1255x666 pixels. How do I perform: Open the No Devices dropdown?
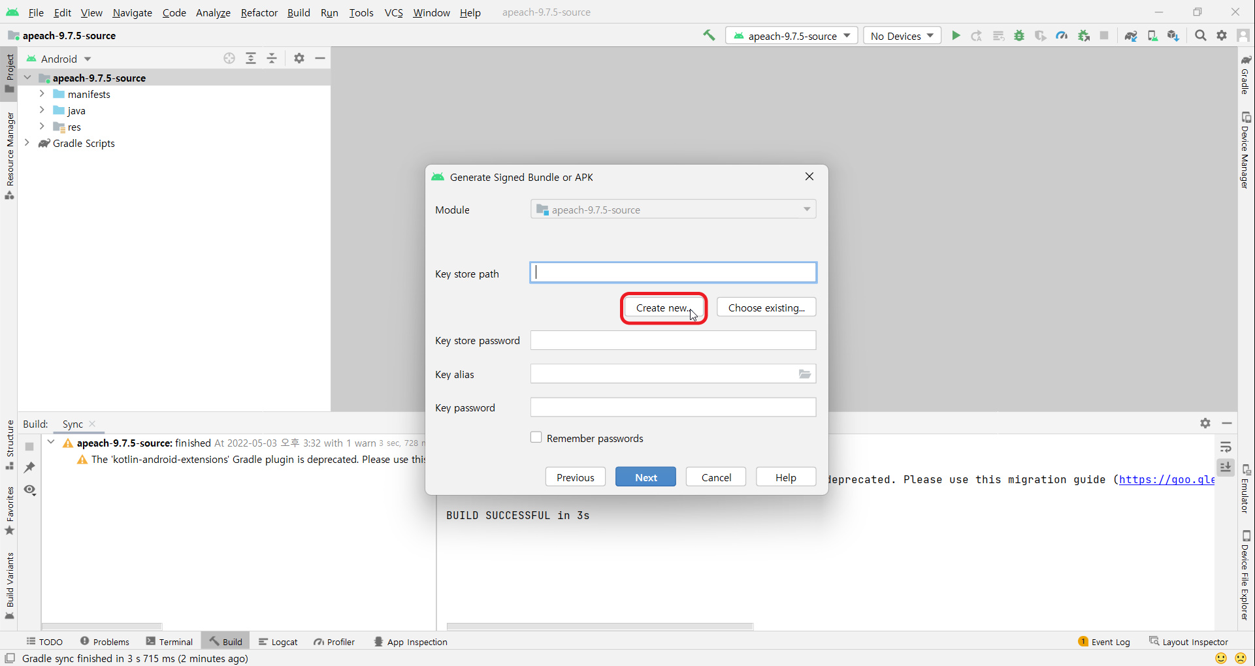[902, 36]
